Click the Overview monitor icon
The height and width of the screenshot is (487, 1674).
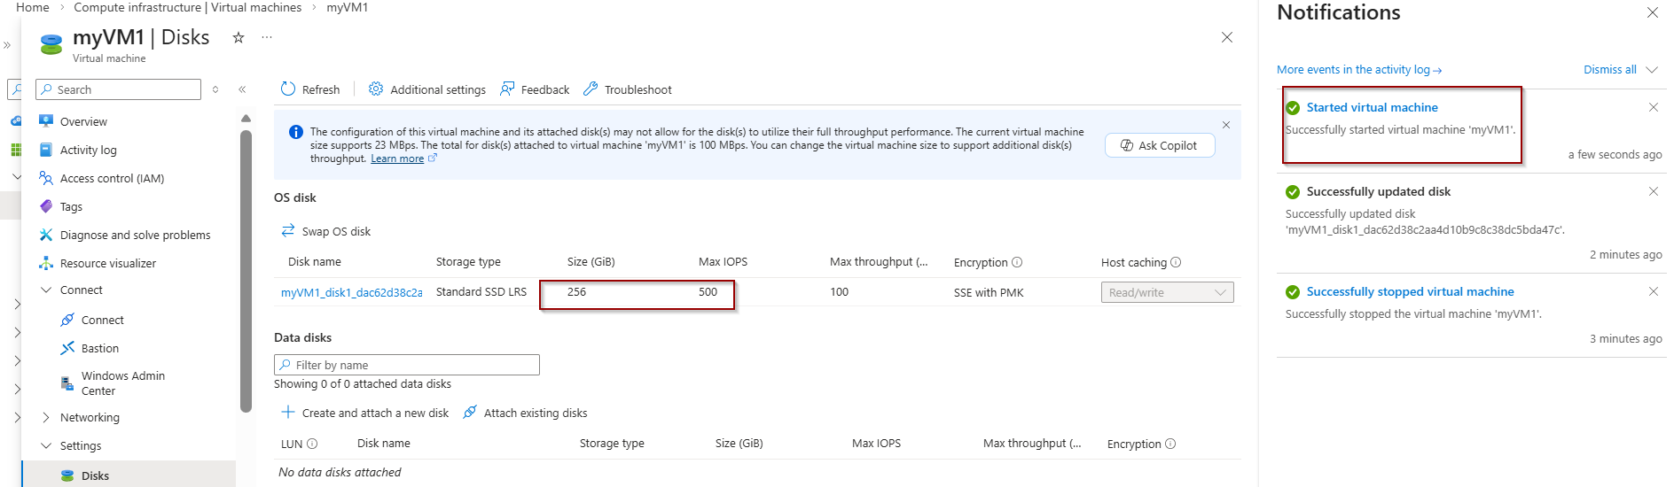[x=46, y=121]
